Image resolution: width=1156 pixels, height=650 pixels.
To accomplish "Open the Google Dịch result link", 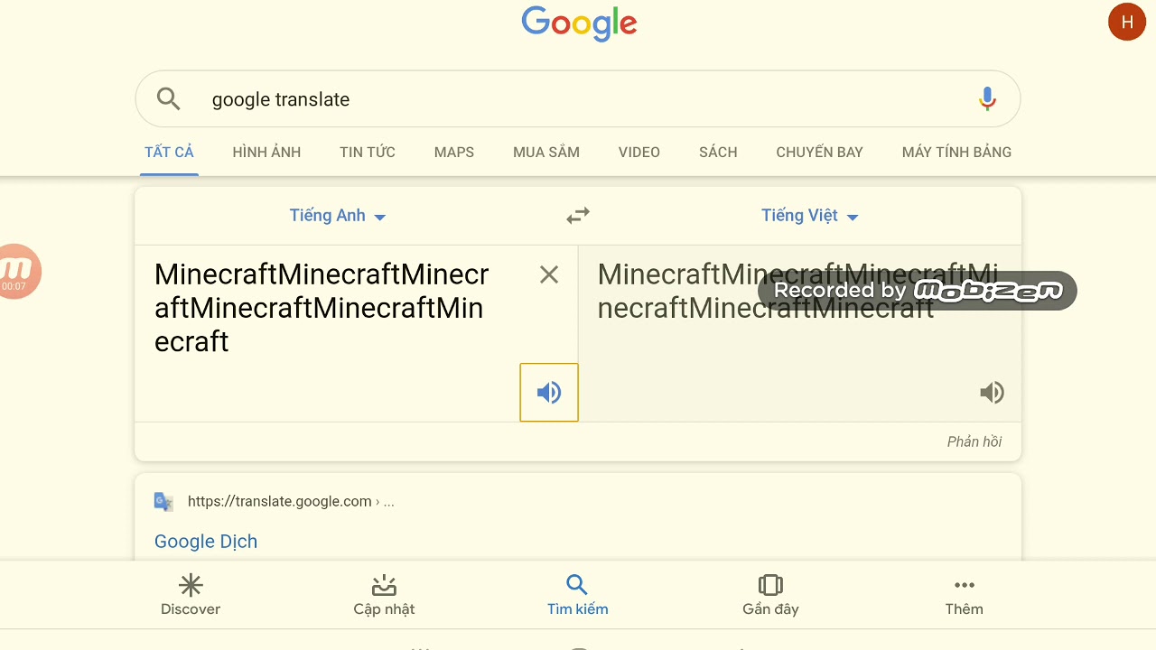I will coord(206,542).
